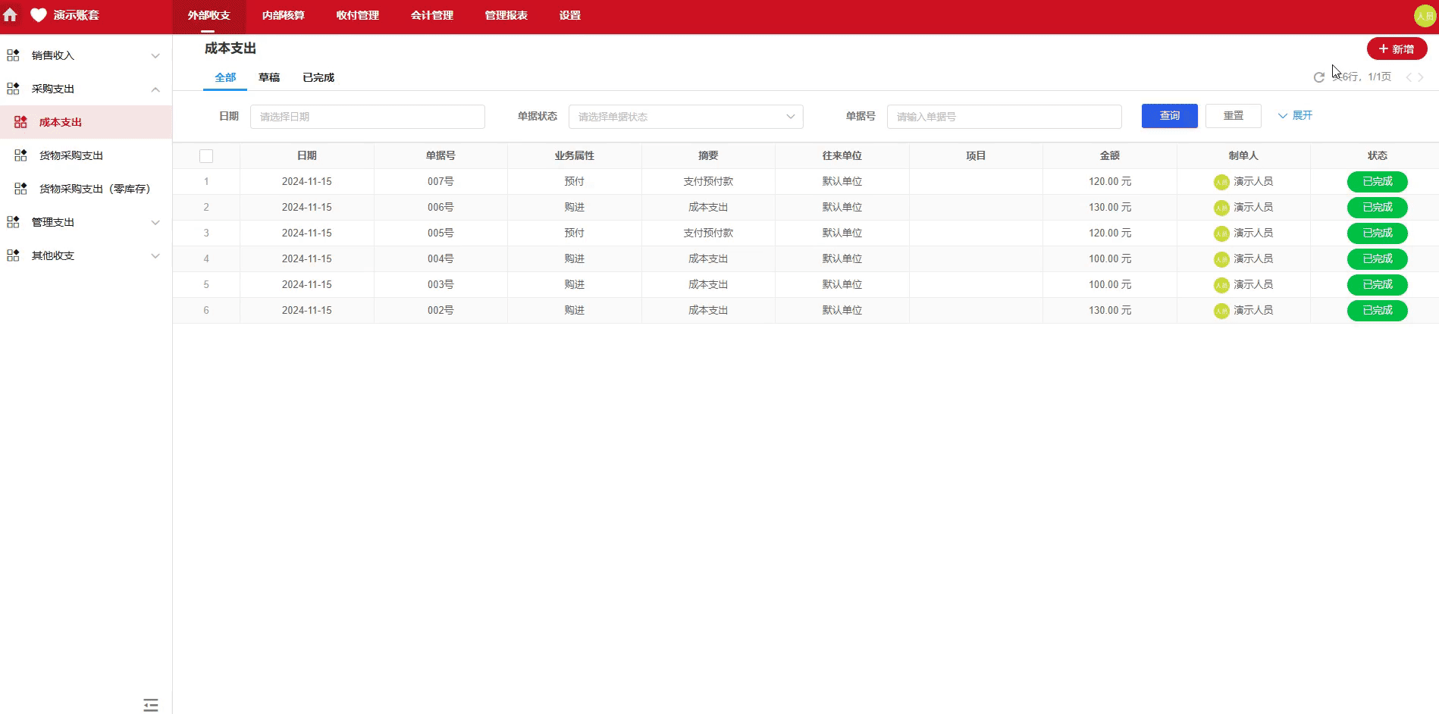
Task: Click the 新增 button to add record
Action: coord(1397,48)
